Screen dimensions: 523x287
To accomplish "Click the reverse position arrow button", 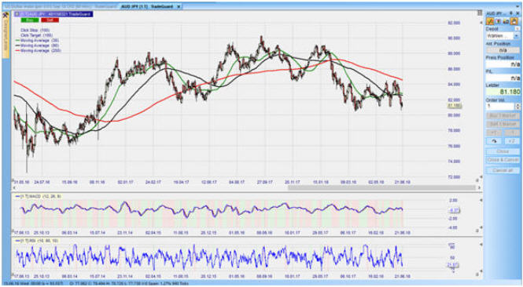I will point(495,141).
